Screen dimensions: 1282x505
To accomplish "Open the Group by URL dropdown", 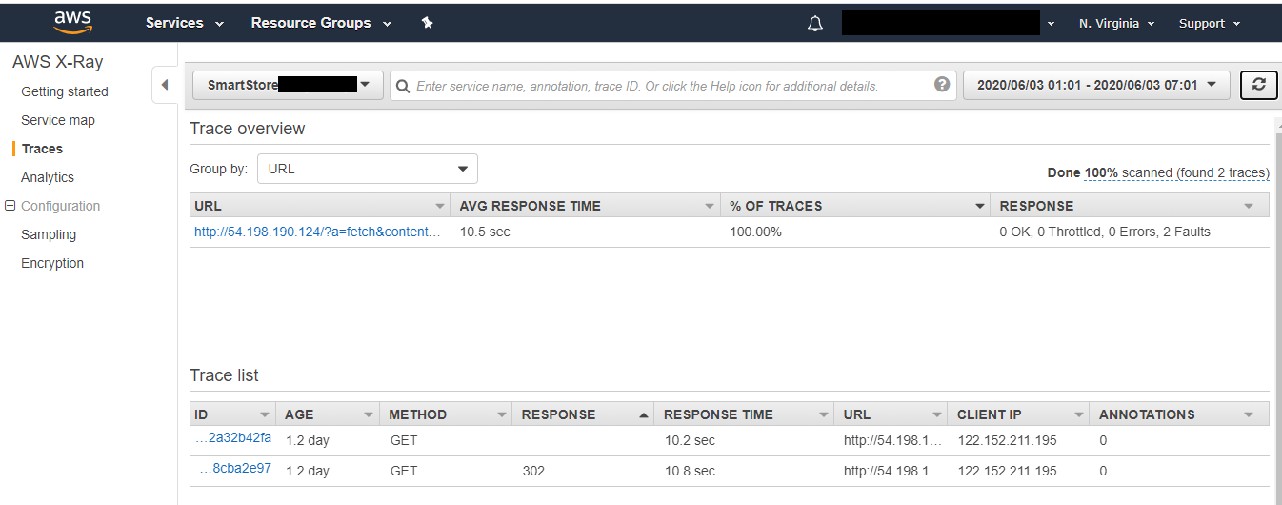I will (x=368, y=169).
